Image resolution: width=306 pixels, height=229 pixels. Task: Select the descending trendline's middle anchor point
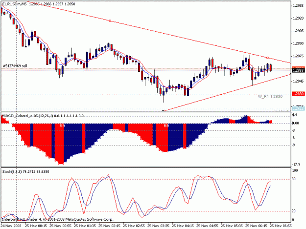tap(110, 21)
